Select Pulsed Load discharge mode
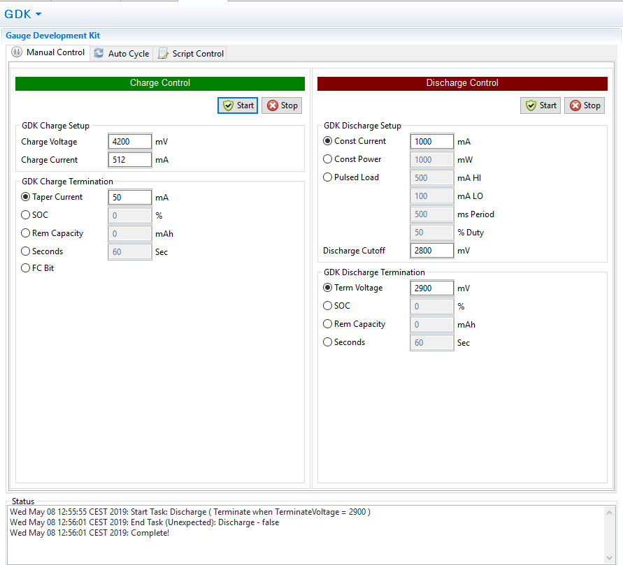 coord(351,177)
